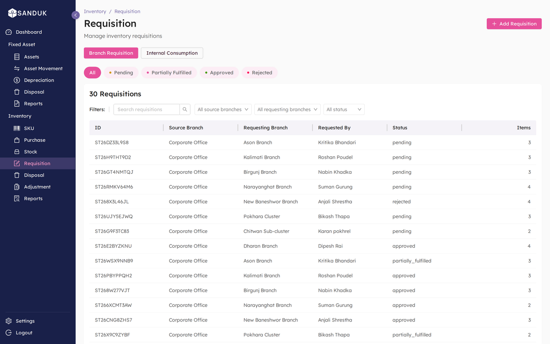Click the Depreciation dollar icon
Image resolution: width=550 pixels, height=344 pixels.
[x=17, y=80]
